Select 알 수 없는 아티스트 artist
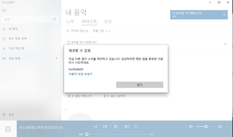The image size is (233, 137). (80, 96)
